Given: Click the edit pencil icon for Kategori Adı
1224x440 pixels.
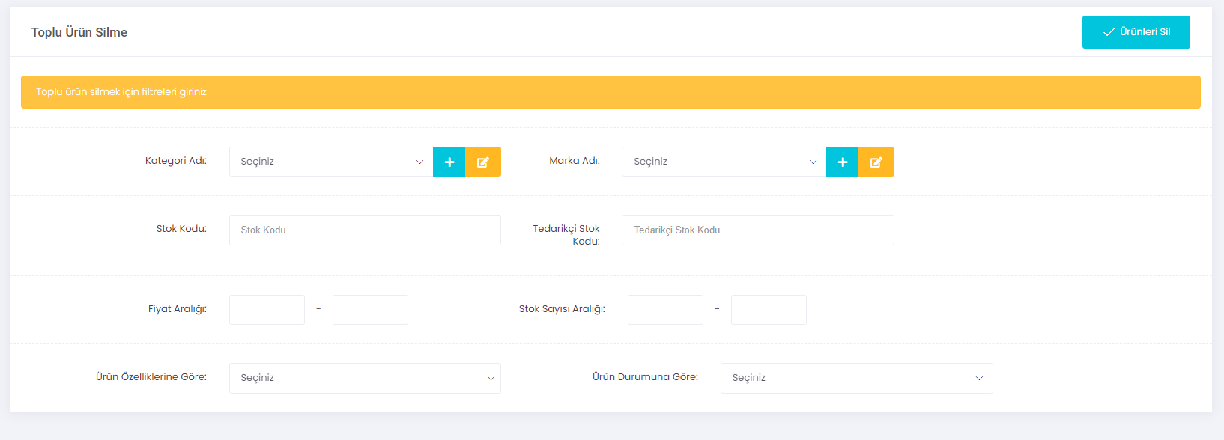Looking at the screenshot, I should pyautogui.click(x=483, y=162).
